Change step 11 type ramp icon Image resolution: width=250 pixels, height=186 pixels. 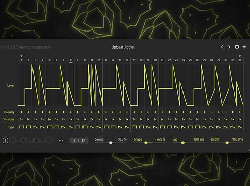(92, 127)
